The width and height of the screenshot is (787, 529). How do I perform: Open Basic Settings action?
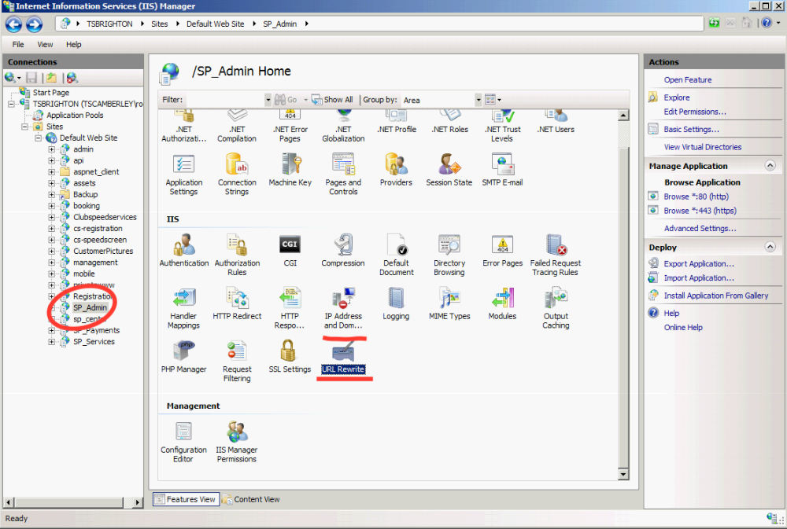(691, 130)
